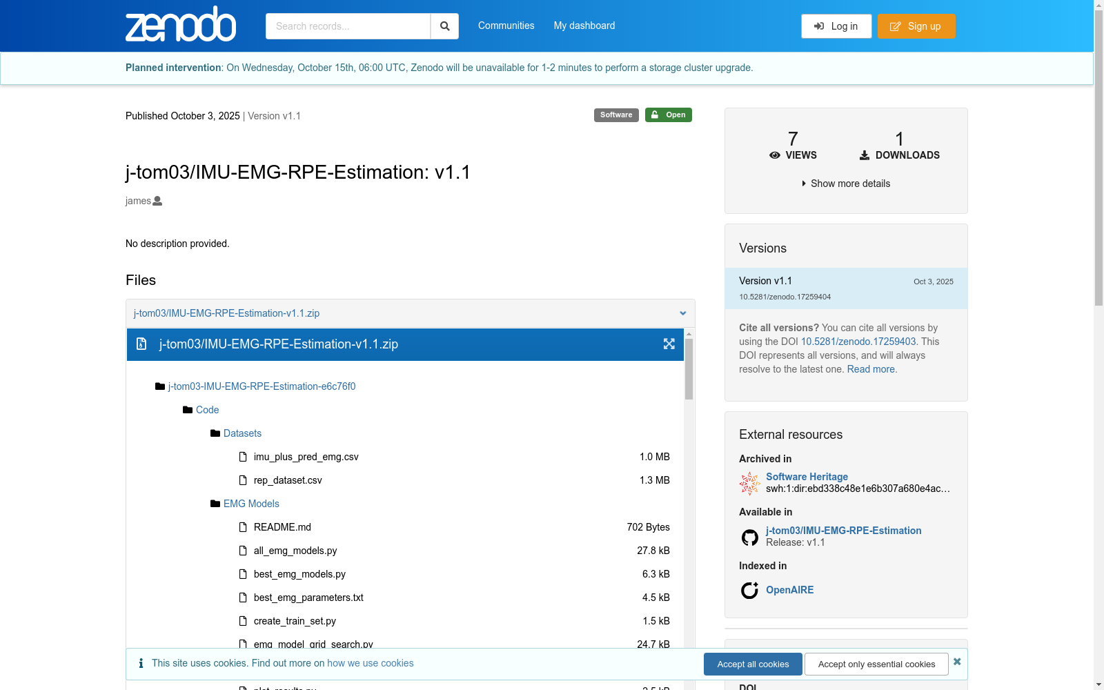Click the Log in button
The width and height of the screenshot is (1104, 690).
pos(836,26)
